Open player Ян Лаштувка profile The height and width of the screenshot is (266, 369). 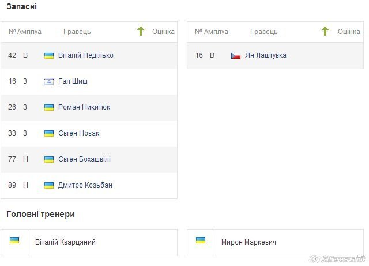coord(266,56)
